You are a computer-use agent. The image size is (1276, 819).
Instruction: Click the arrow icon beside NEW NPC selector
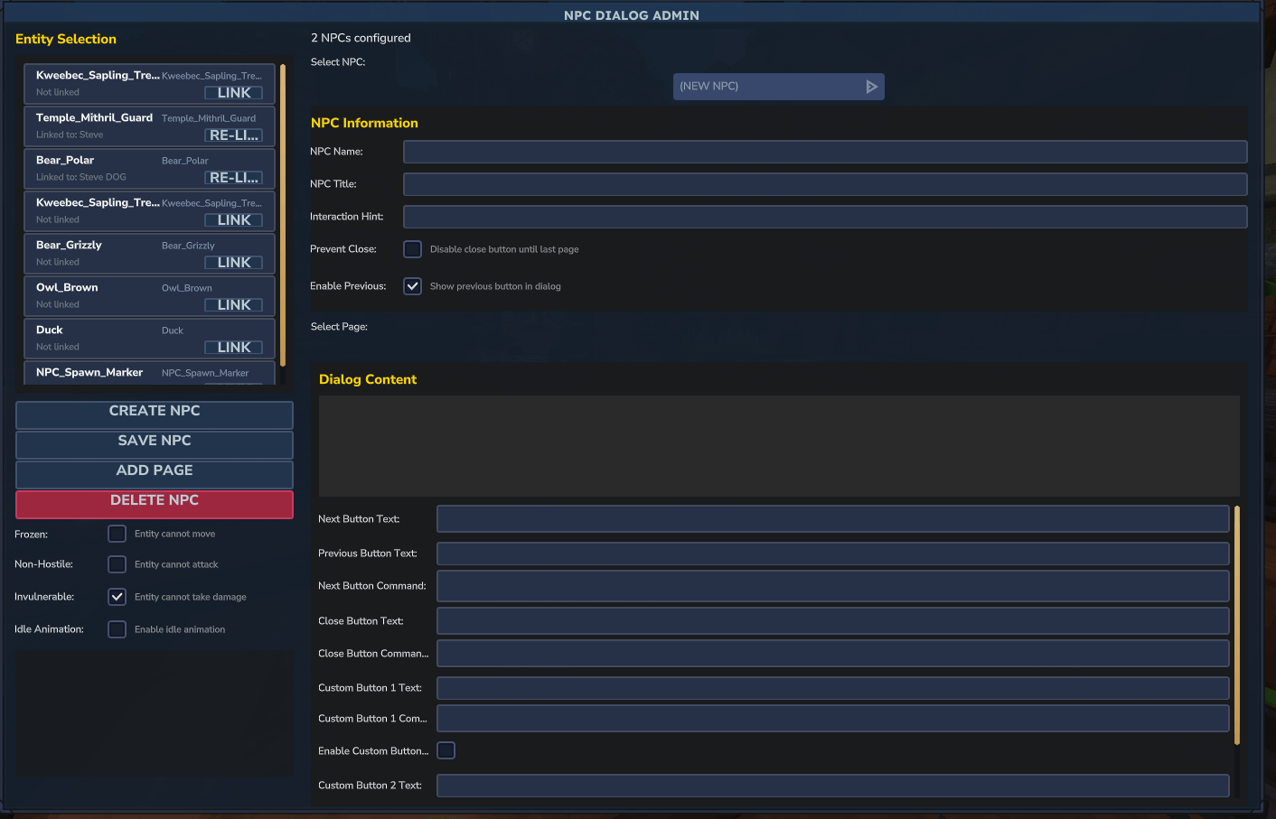click(x=871, y=86)
